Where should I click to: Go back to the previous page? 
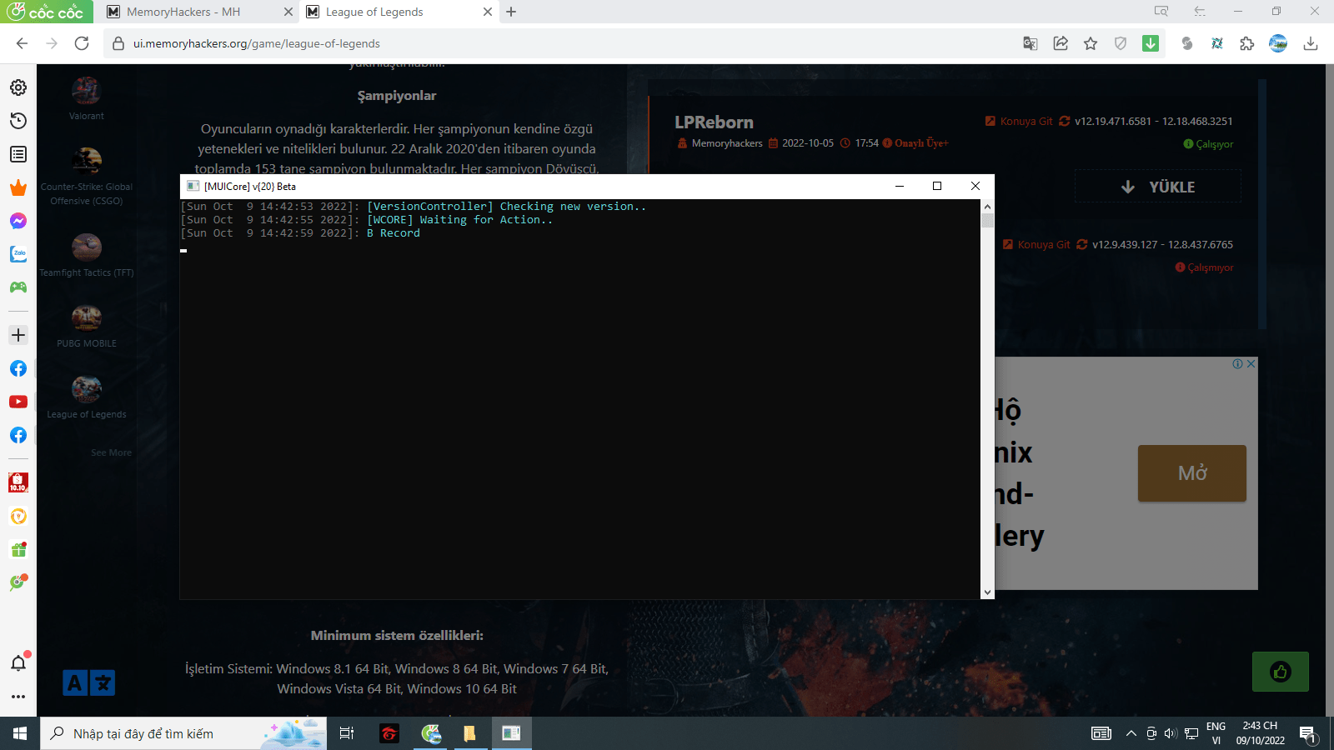pyautogui.click(x=23, y=43)
